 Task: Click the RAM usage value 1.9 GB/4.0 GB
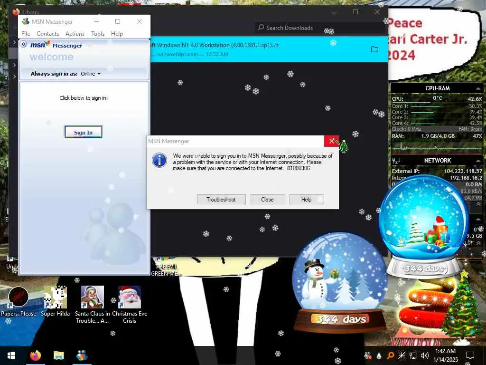(438, 136)
